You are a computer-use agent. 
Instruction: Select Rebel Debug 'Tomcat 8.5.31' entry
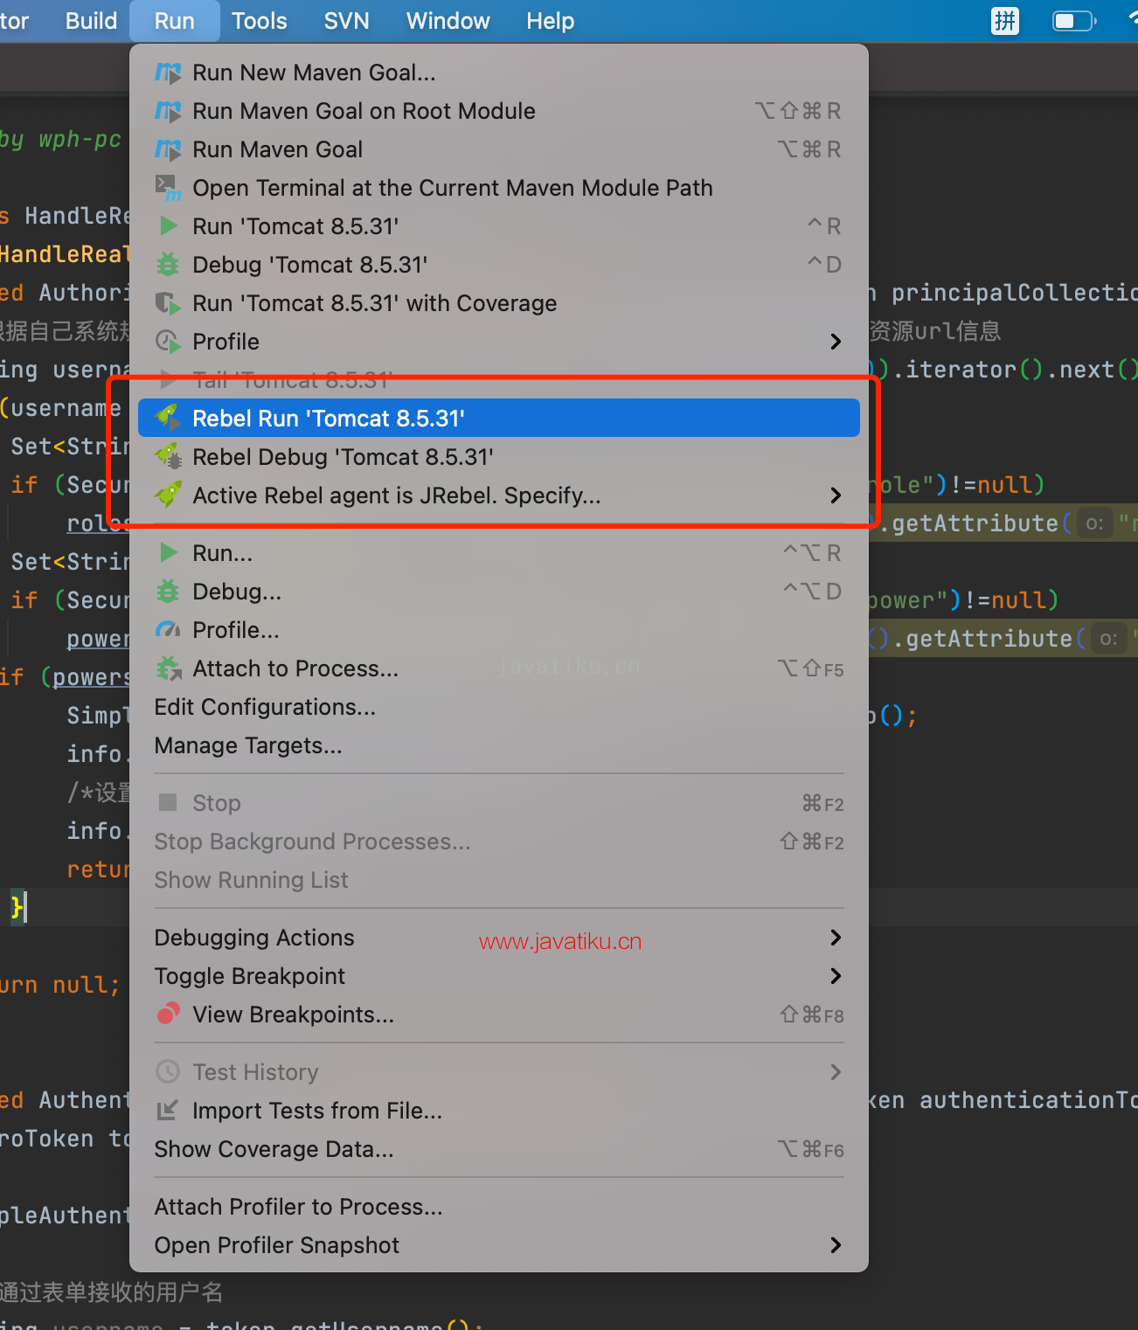[x=499, y=457]
